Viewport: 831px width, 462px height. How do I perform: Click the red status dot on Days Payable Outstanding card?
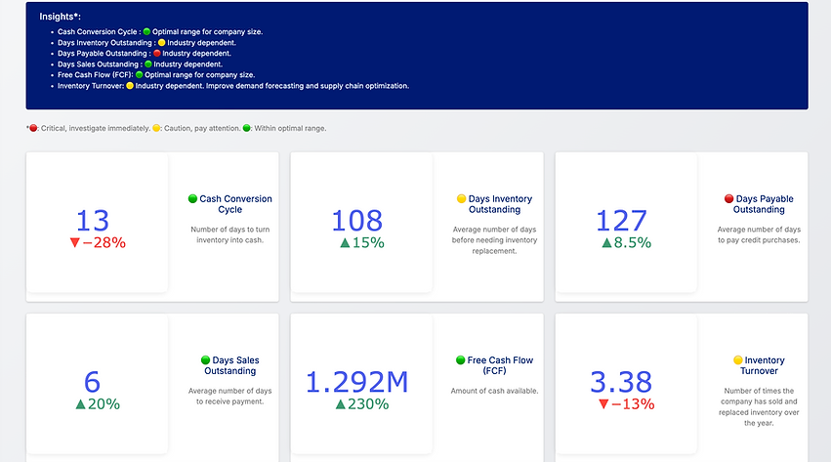[728, 199]
